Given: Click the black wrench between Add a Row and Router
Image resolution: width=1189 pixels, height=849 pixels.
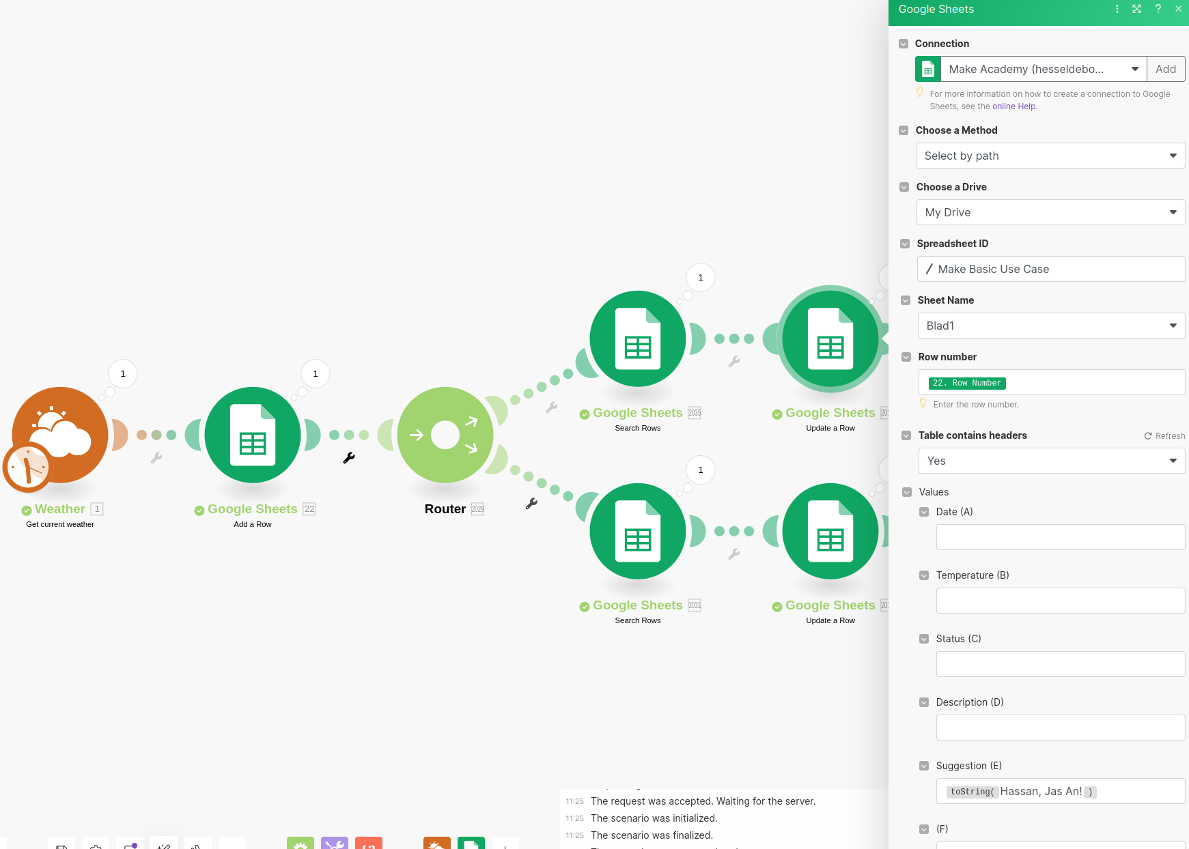Looking at the screenshot, I should point(349,458).
